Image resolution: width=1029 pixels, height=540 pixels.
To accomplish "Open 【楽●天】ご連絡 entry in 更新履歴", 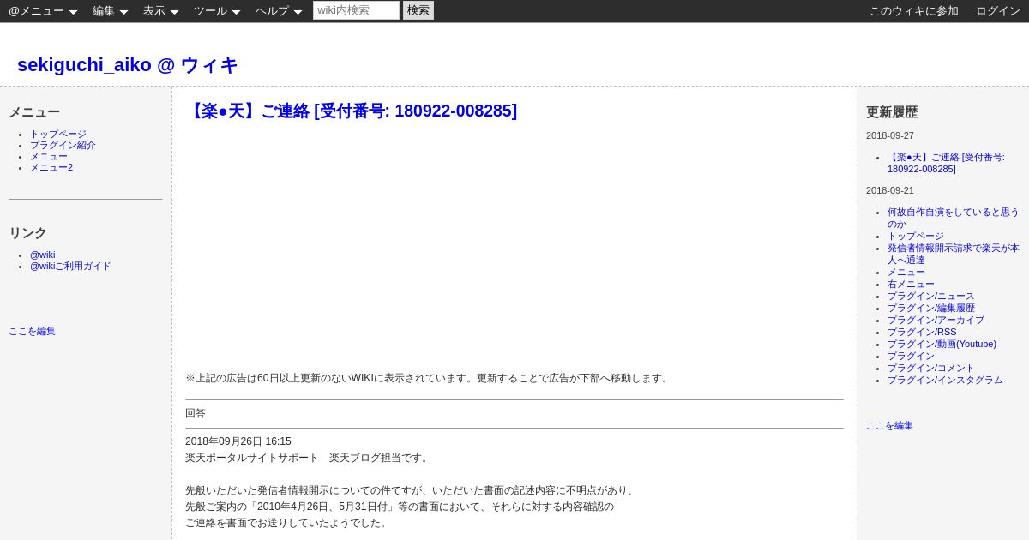I will (946, 163).
